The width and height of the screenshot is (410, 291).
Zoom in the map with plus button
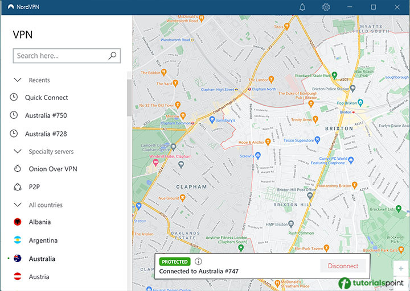(400, 269)
